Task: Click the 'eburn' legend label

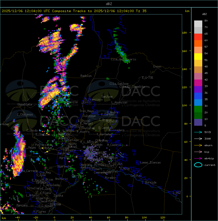Action: click(208, 145)
